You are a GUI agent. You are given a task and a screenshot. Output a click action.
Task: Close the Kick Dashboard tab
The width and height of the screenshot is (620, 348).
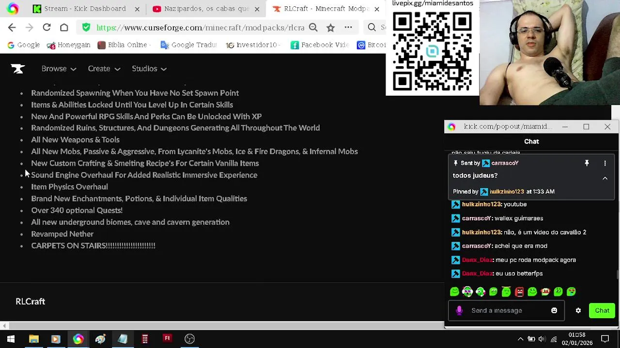137,9
